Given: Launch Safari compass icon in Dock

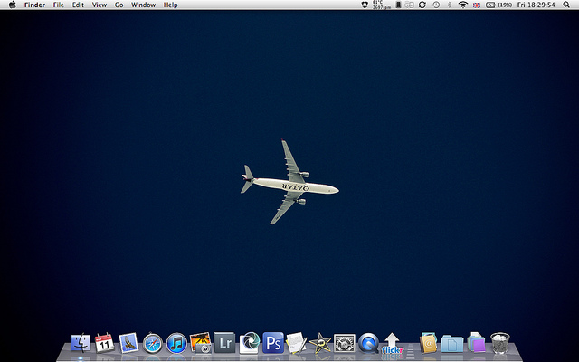Looking at the screenshot, I should 153,343.
